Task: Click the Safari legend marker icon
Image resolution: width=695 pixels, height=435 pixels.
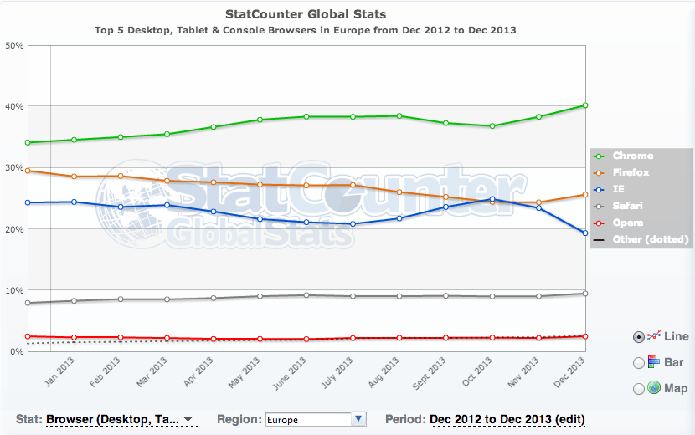Action: pos(600,207)
